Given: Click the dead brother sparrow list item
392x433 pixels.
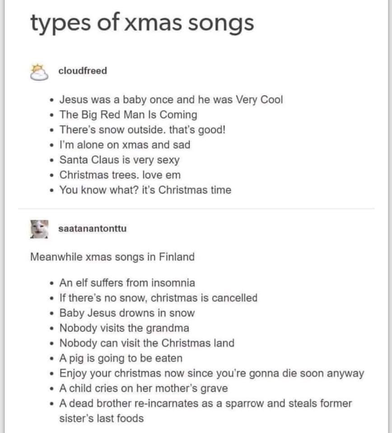Looking at the screenshot, I should tap(205, 411).
